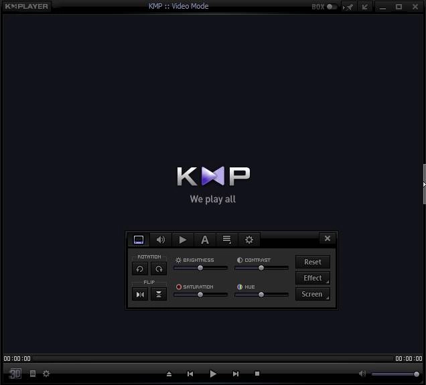426x385 pixels.
Task: Switch to the playback settings tab
Action: 183,240
